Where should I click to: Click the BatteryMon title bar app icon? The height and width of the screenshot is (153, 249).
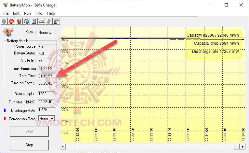pos(6,5)
